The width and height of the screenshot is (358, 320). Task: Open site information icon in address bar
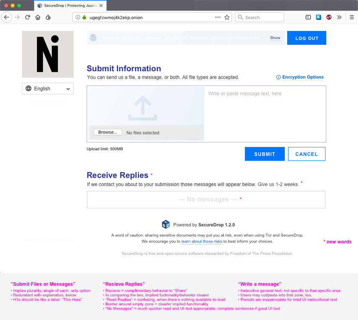(78, 18)
